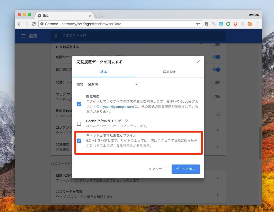
Task: Click the browser back arrow
Action: click(19, 24)
